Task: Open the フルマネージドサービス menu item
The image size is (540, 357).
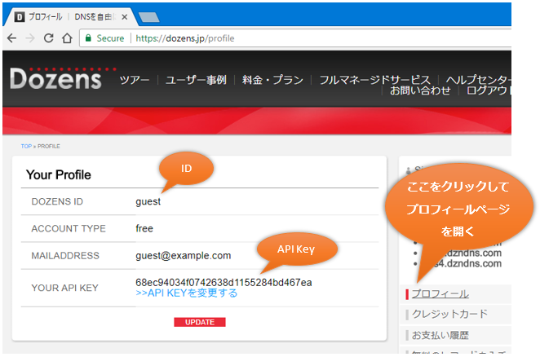Action: 374,80
